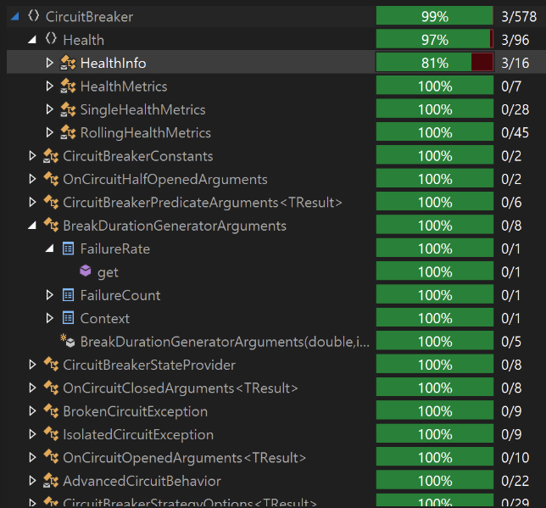Viewport: 546px width, 508px height.
Task: Click the BrokenCircuitException class icon
Action: (x=51, y=411)
